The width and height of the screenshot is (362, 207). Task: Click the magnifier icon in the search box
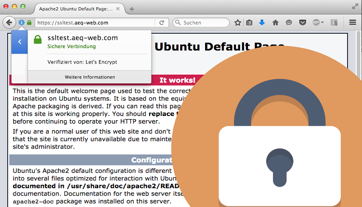[x=178, y=22]
